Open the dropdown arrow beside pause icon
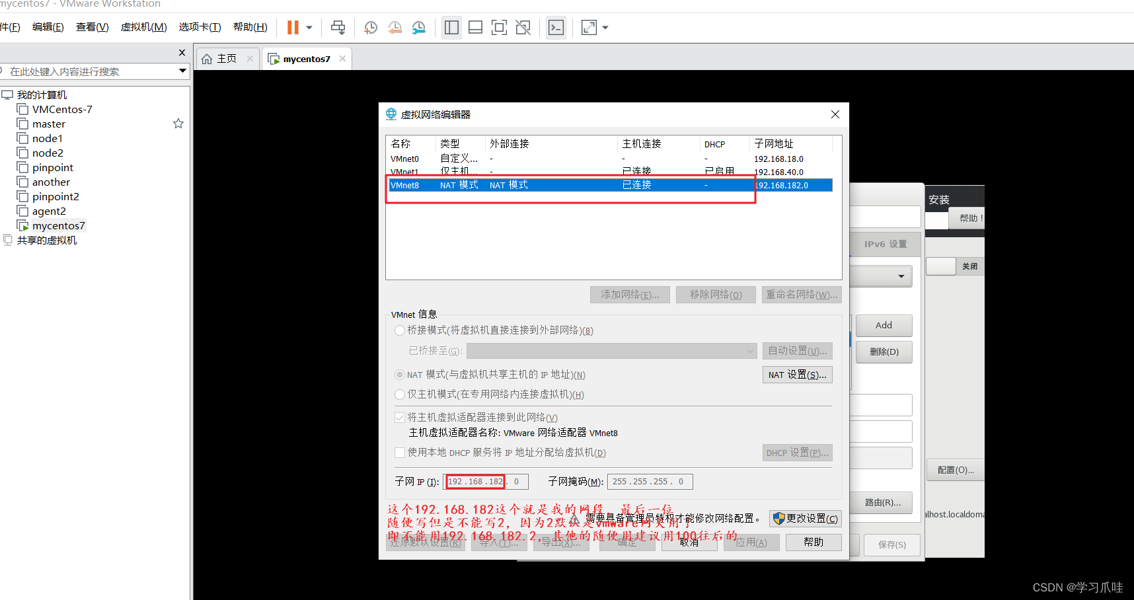This screenshot has height=600, width=1134. pyautogui.click(x=309, y=28)
